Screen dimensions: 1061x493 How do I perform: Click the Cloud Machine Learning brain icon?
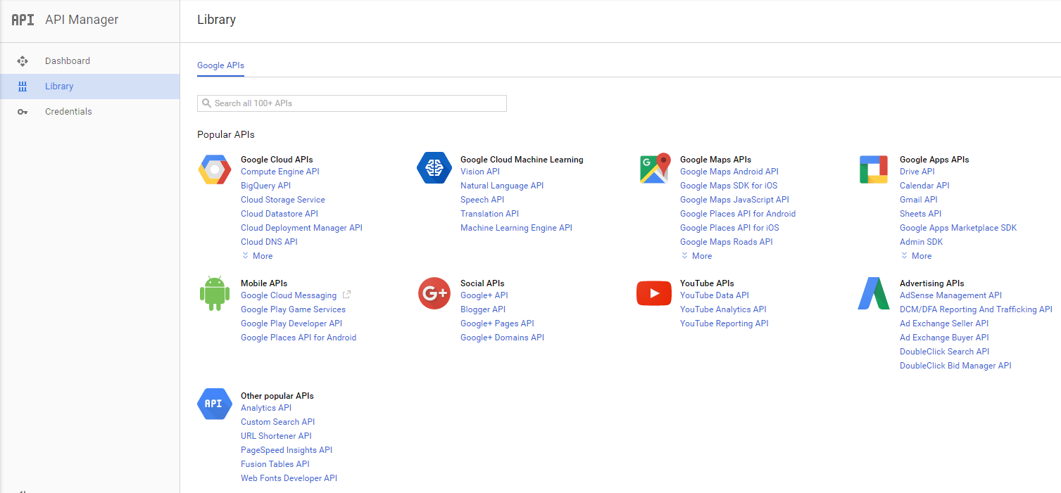coord(434,168)
